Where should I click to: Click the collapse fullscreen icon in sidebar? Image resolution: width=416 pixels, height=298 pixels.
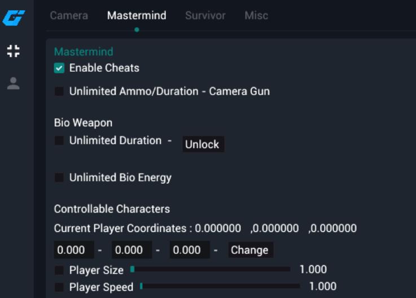[14, 51]
